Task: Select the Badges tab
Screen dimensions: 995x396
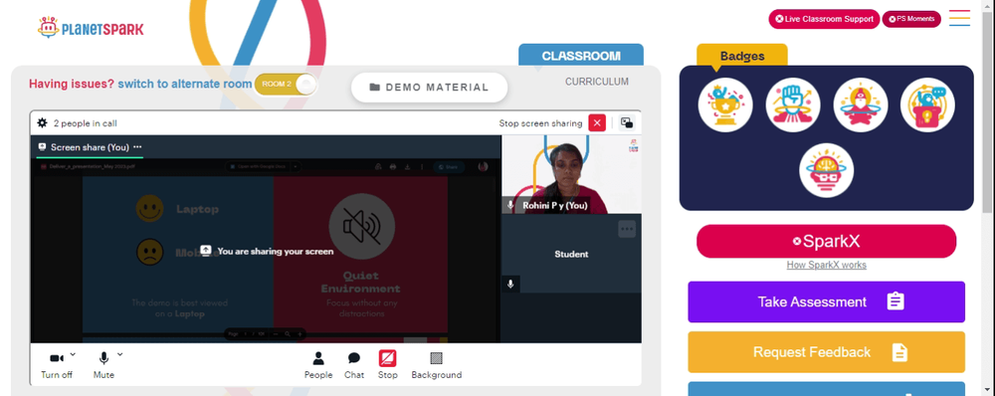Action: (742, 56)
